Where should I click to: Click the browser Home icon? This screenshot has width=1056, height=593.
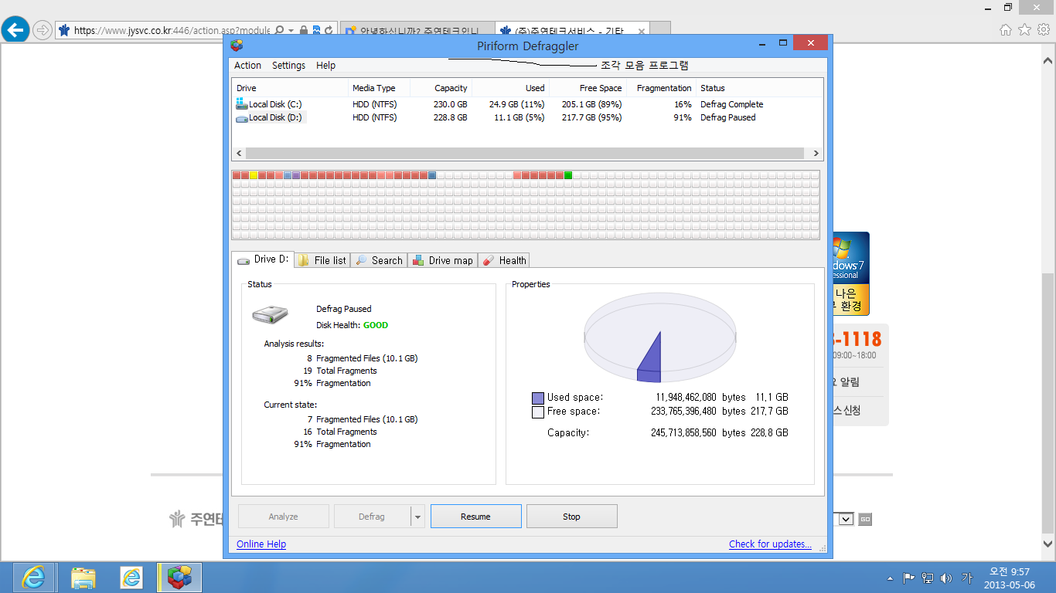1005,30
